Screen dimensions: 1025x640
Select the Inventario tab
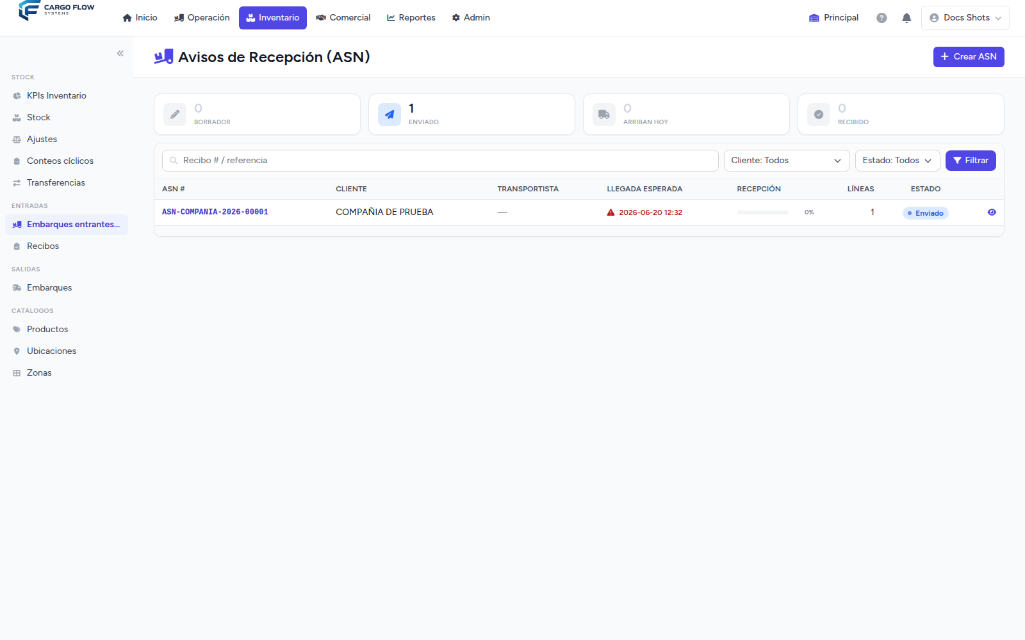pyautogui.click(x=273, y=18)
